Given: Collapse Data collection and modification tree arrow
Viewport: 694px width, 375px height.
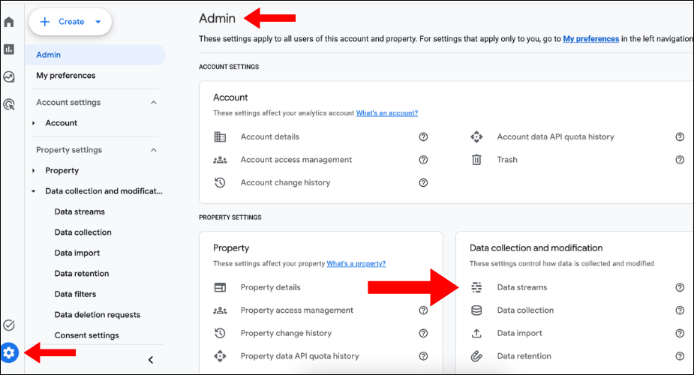Looking at the screenshot, I should point(34,191).
